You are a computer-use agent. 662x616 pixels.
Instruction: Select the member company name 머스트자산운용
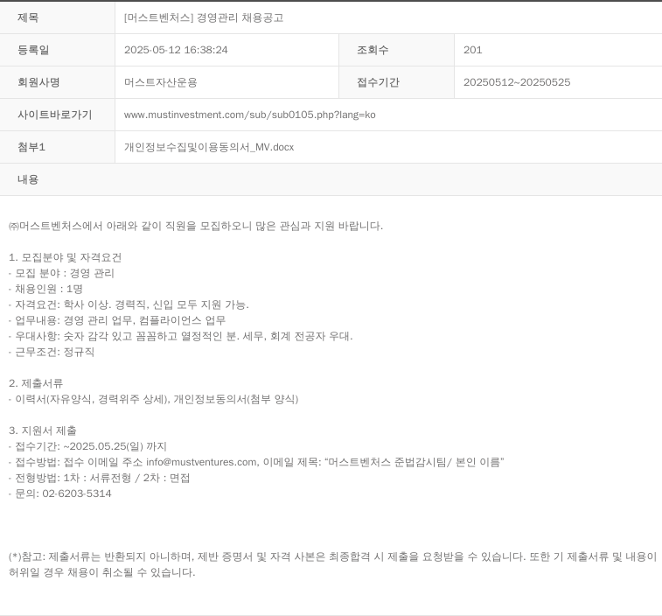click(160, 82)
